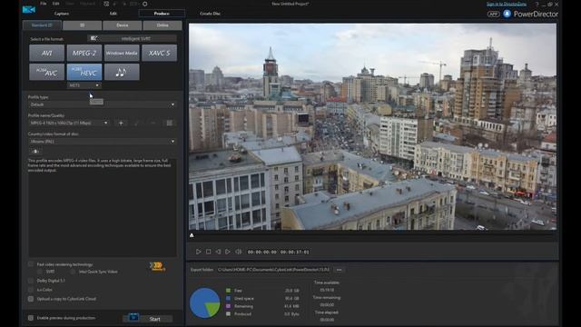
Task: Open the help question mark icon
Action: click(537, 4)
